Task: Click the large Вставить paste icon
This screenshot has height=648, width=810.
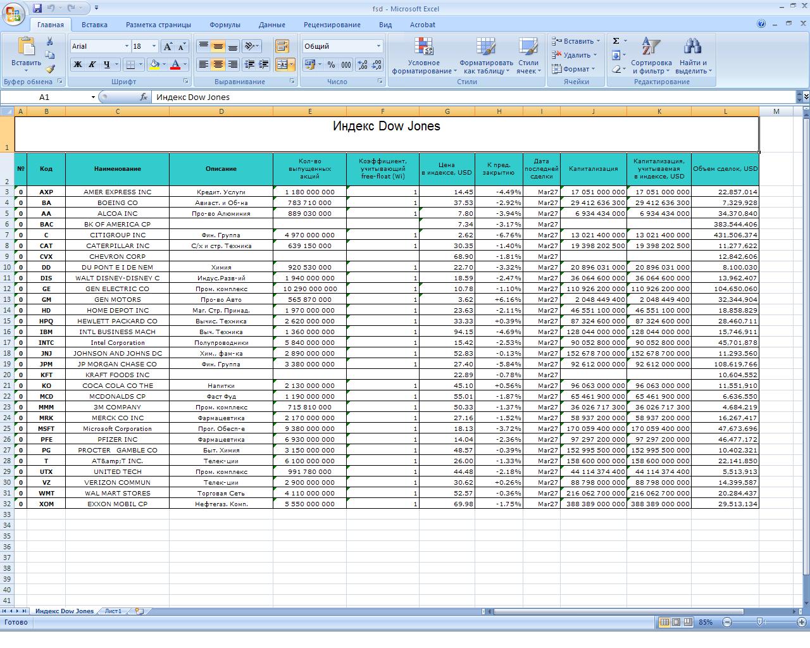Action: click(26, 47)
